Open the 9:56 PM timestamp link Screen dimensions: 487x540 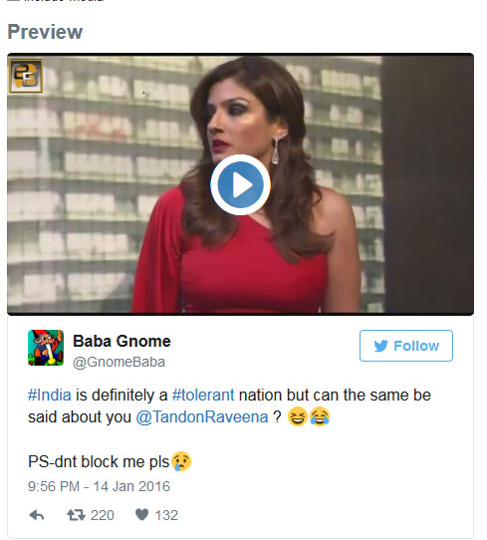[100, 486]
